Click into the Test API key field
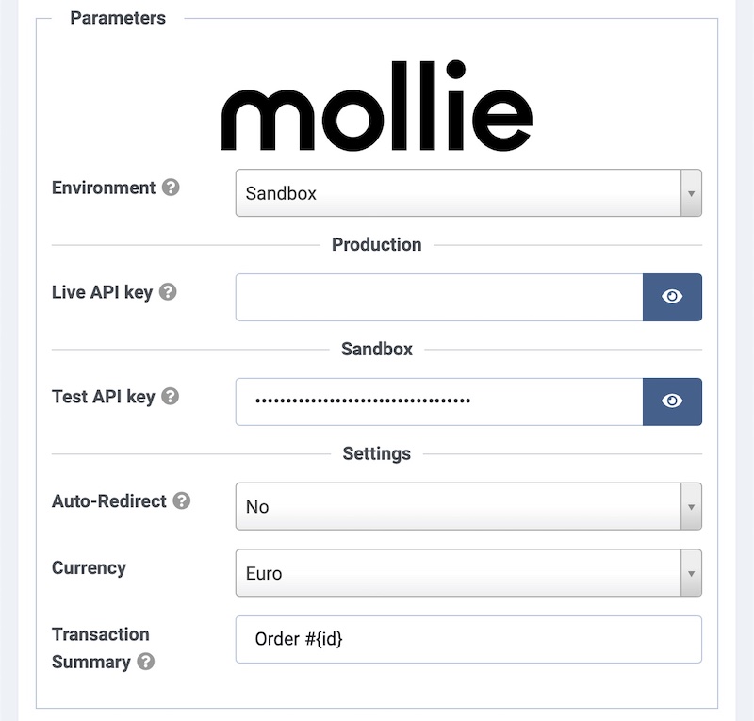This screenshot has width=754, height=721. coord(439,401)
